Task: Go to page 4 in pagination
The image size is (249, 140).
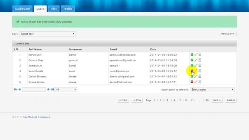Action: point(174,100)
